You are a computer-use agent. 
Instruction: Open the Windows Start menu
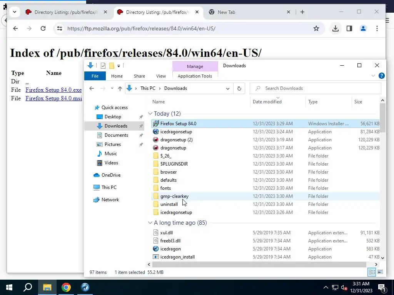coord(9,287)
